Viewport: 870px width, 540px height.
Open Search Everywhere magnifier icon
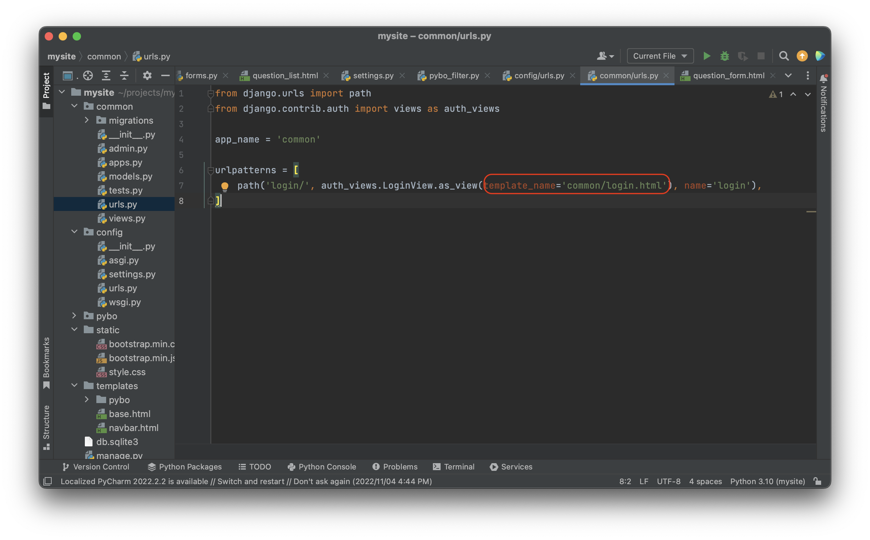pyautogui.click(x=784, y=56)
